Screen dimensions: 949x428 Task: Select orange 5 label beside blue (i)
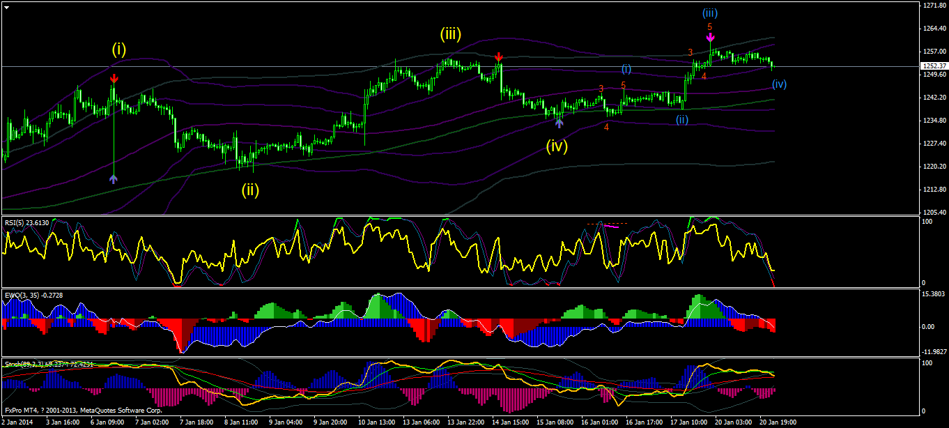(624, 85)
